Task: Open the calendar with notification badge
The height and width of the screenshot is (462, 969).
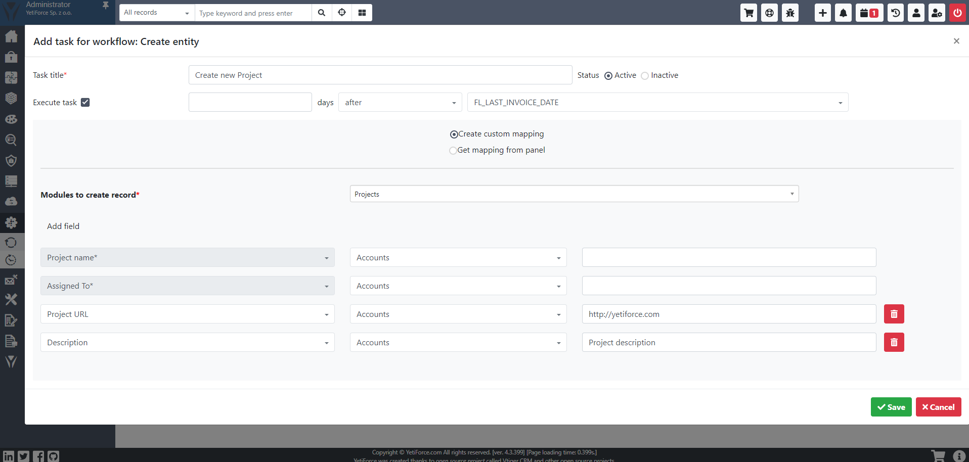Action: [x=869, y=13]
